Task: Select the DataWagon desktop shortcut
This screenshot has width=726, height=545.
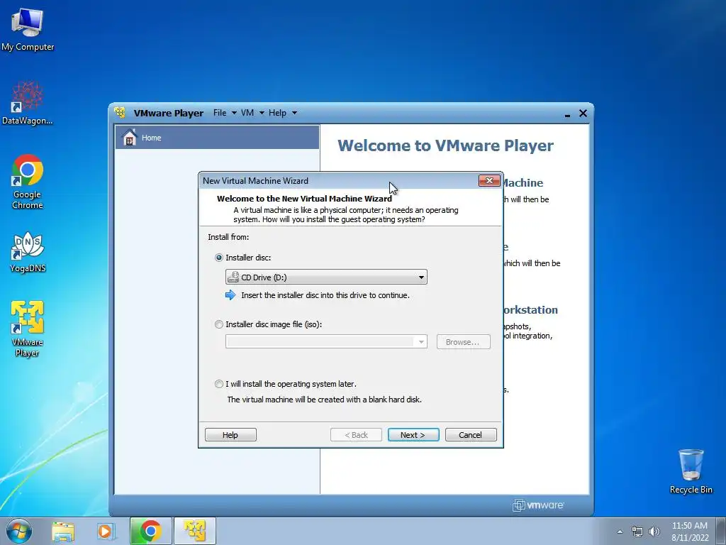Action: pos(28,102)
